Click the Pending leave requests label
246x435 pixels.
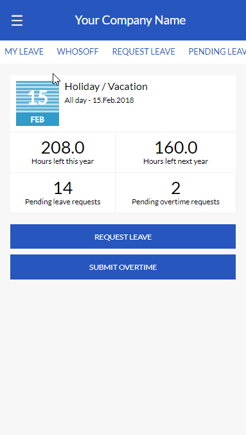coord(63,202)
